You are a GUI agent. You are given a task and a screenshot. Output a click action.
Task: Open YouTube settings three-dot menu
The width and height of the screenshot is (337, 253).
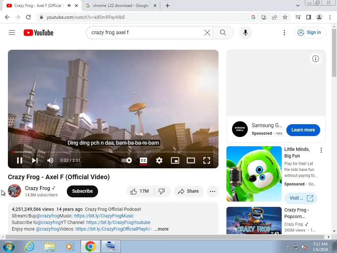[x=284, y=33]
